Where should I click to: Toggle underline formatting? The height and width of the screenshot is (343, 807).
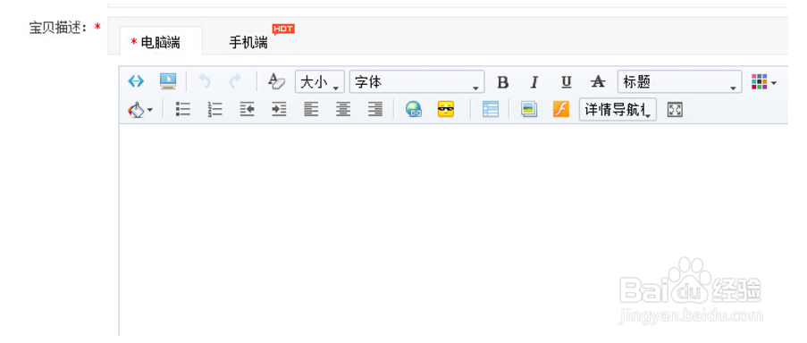coord(566,82)
